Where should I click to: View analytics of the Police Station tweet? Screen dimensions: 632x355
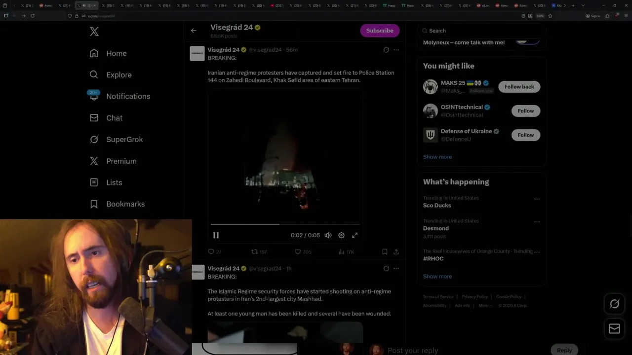click(x=346, y=252)
